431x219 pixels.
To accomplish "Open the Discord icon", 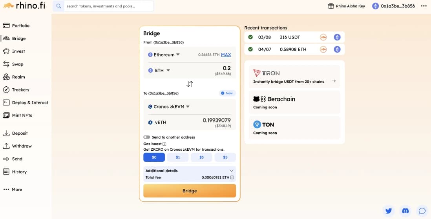I will tap(405, 211).
